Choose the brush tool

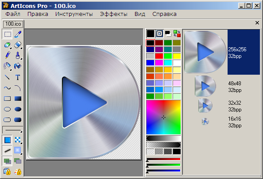pyautogui.click(x=18, y=55)
